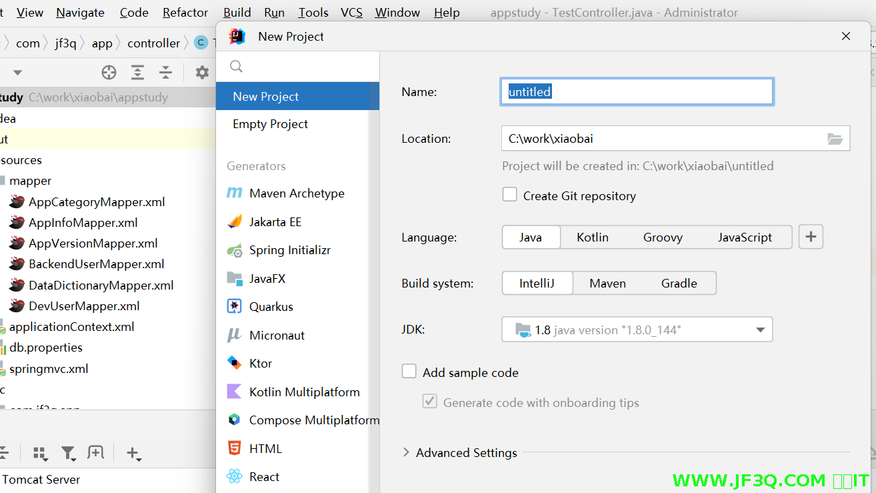Click the project Name text field
The height and width of the screenshot is (493, 876).
(637, 92)
